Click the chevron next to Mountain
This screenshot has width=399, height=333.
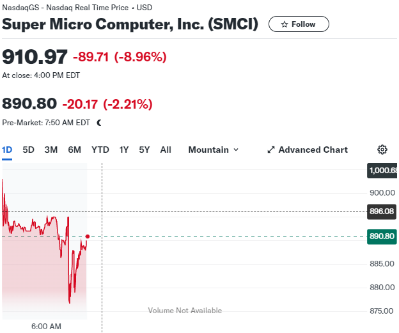[x=236, y=150]
